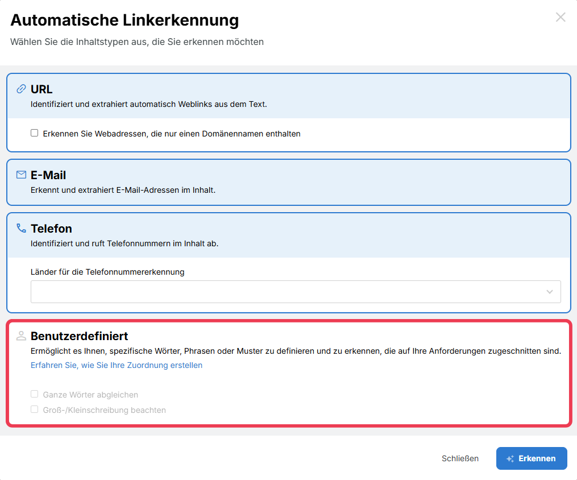Select the Telefon card heading
This screenshot has height=480, width=577.
point(51,229)
